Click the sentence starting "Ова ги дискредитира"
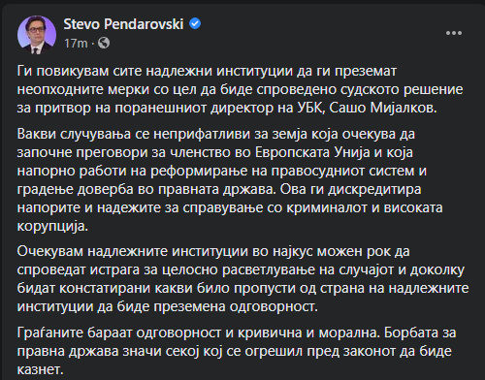 [230, 207]
